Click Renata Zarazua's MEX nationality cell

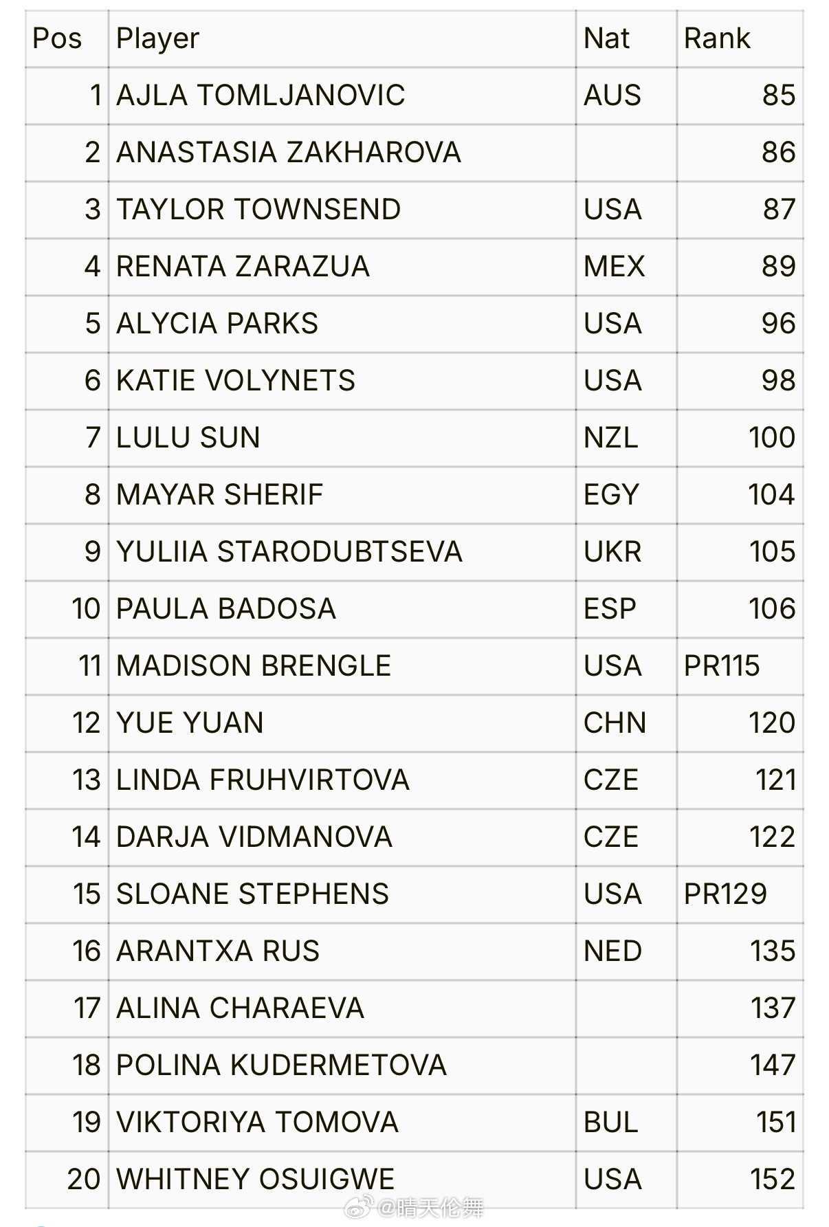pos(614,267)
